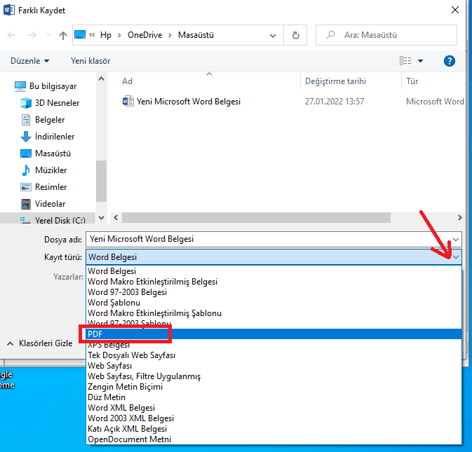Viewport: 472px width, 452px height.
Task: Click the Ara: Masaüstü search box
Action: (386, 35)
